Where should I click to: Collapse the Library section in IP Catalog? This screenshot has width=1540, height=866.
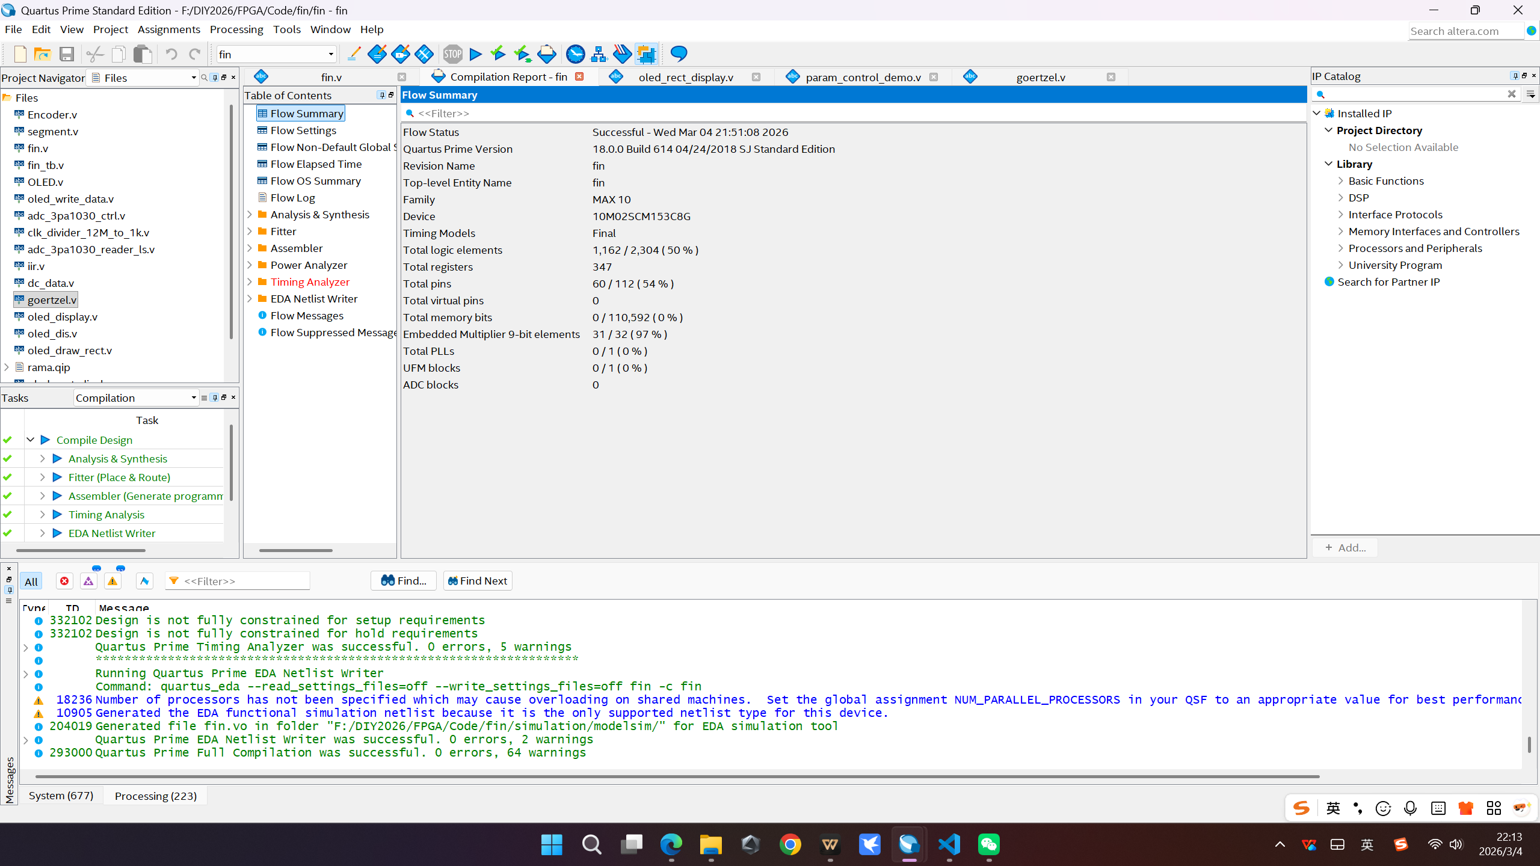coord(1329,164)
